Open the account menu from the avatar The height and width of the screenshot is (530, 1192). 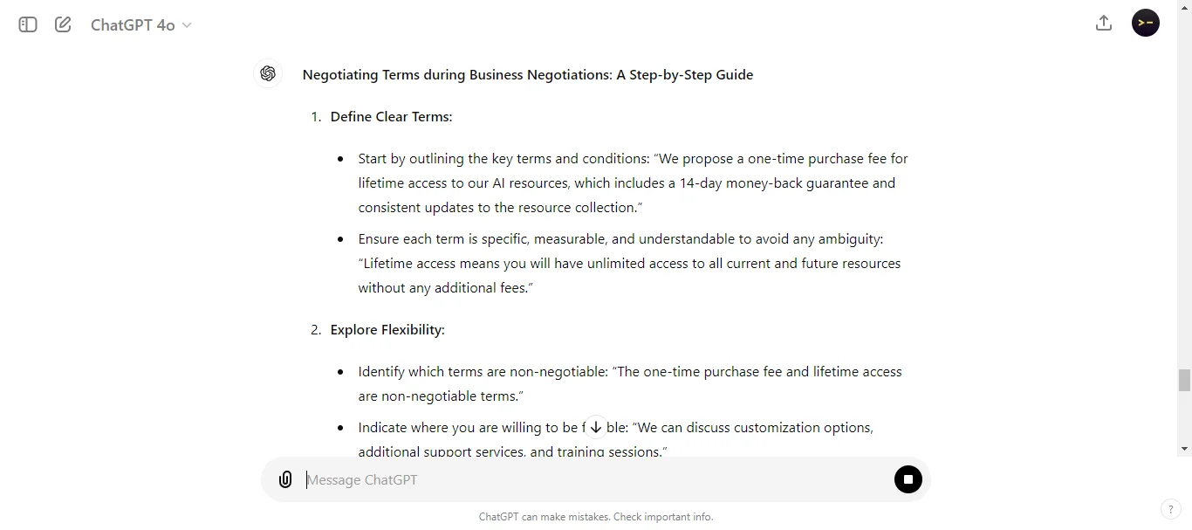click(x=1145, y=23)
